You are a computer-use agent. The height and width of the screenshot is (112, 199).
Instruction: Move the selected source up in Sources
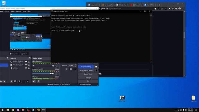[24, 81]
